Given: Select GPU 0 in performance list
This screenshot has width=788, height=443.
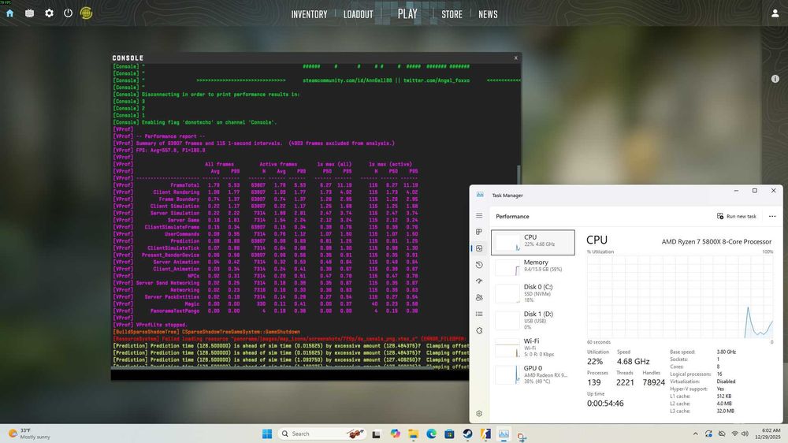Looking at the screenshot, I should coord(533,374).
